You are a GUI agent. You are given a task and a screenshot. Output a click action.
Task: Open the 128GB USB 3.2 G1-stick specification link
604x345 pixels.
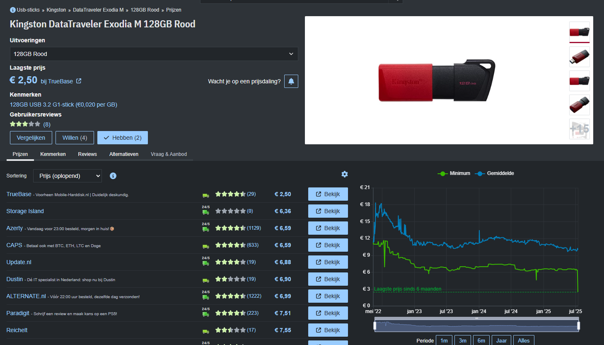click(63, 104)
